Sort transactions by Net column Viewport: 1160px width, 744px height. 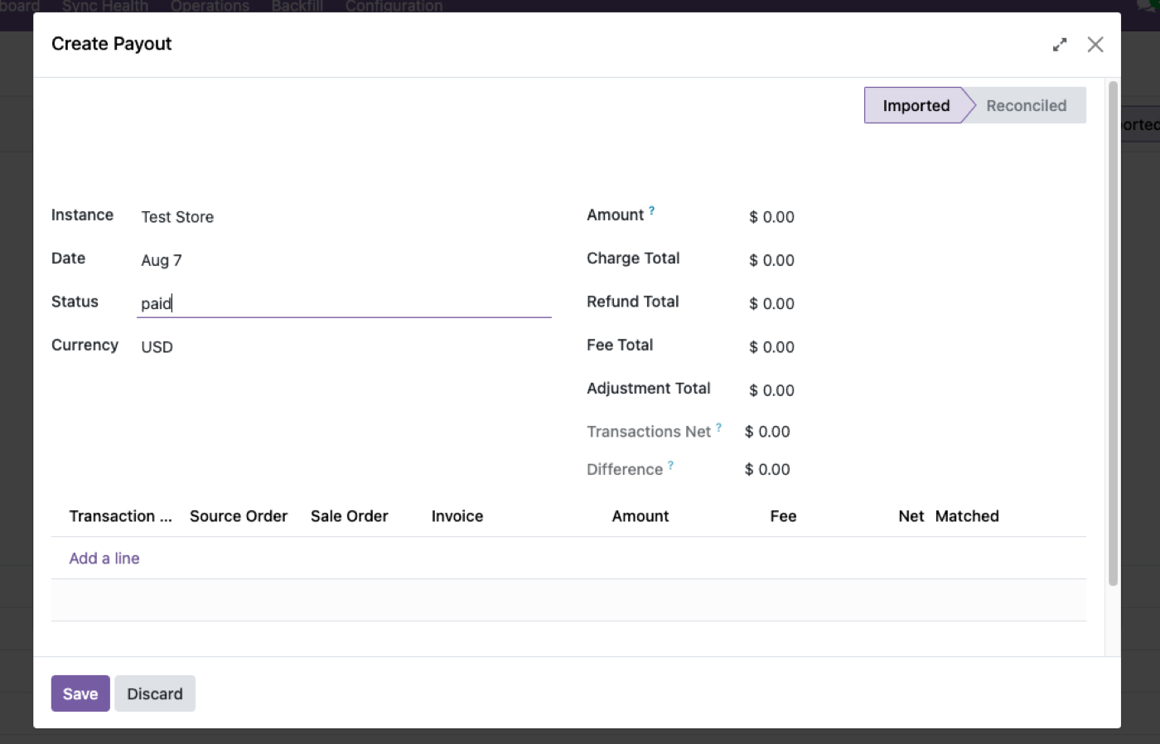[911, 516]
